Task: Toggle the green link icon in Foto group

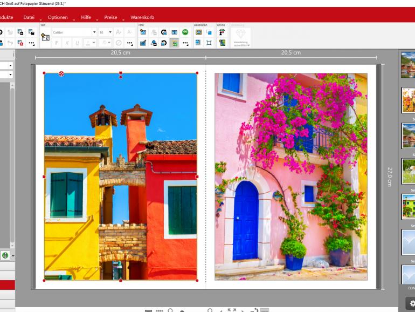Action: (185, 32)
